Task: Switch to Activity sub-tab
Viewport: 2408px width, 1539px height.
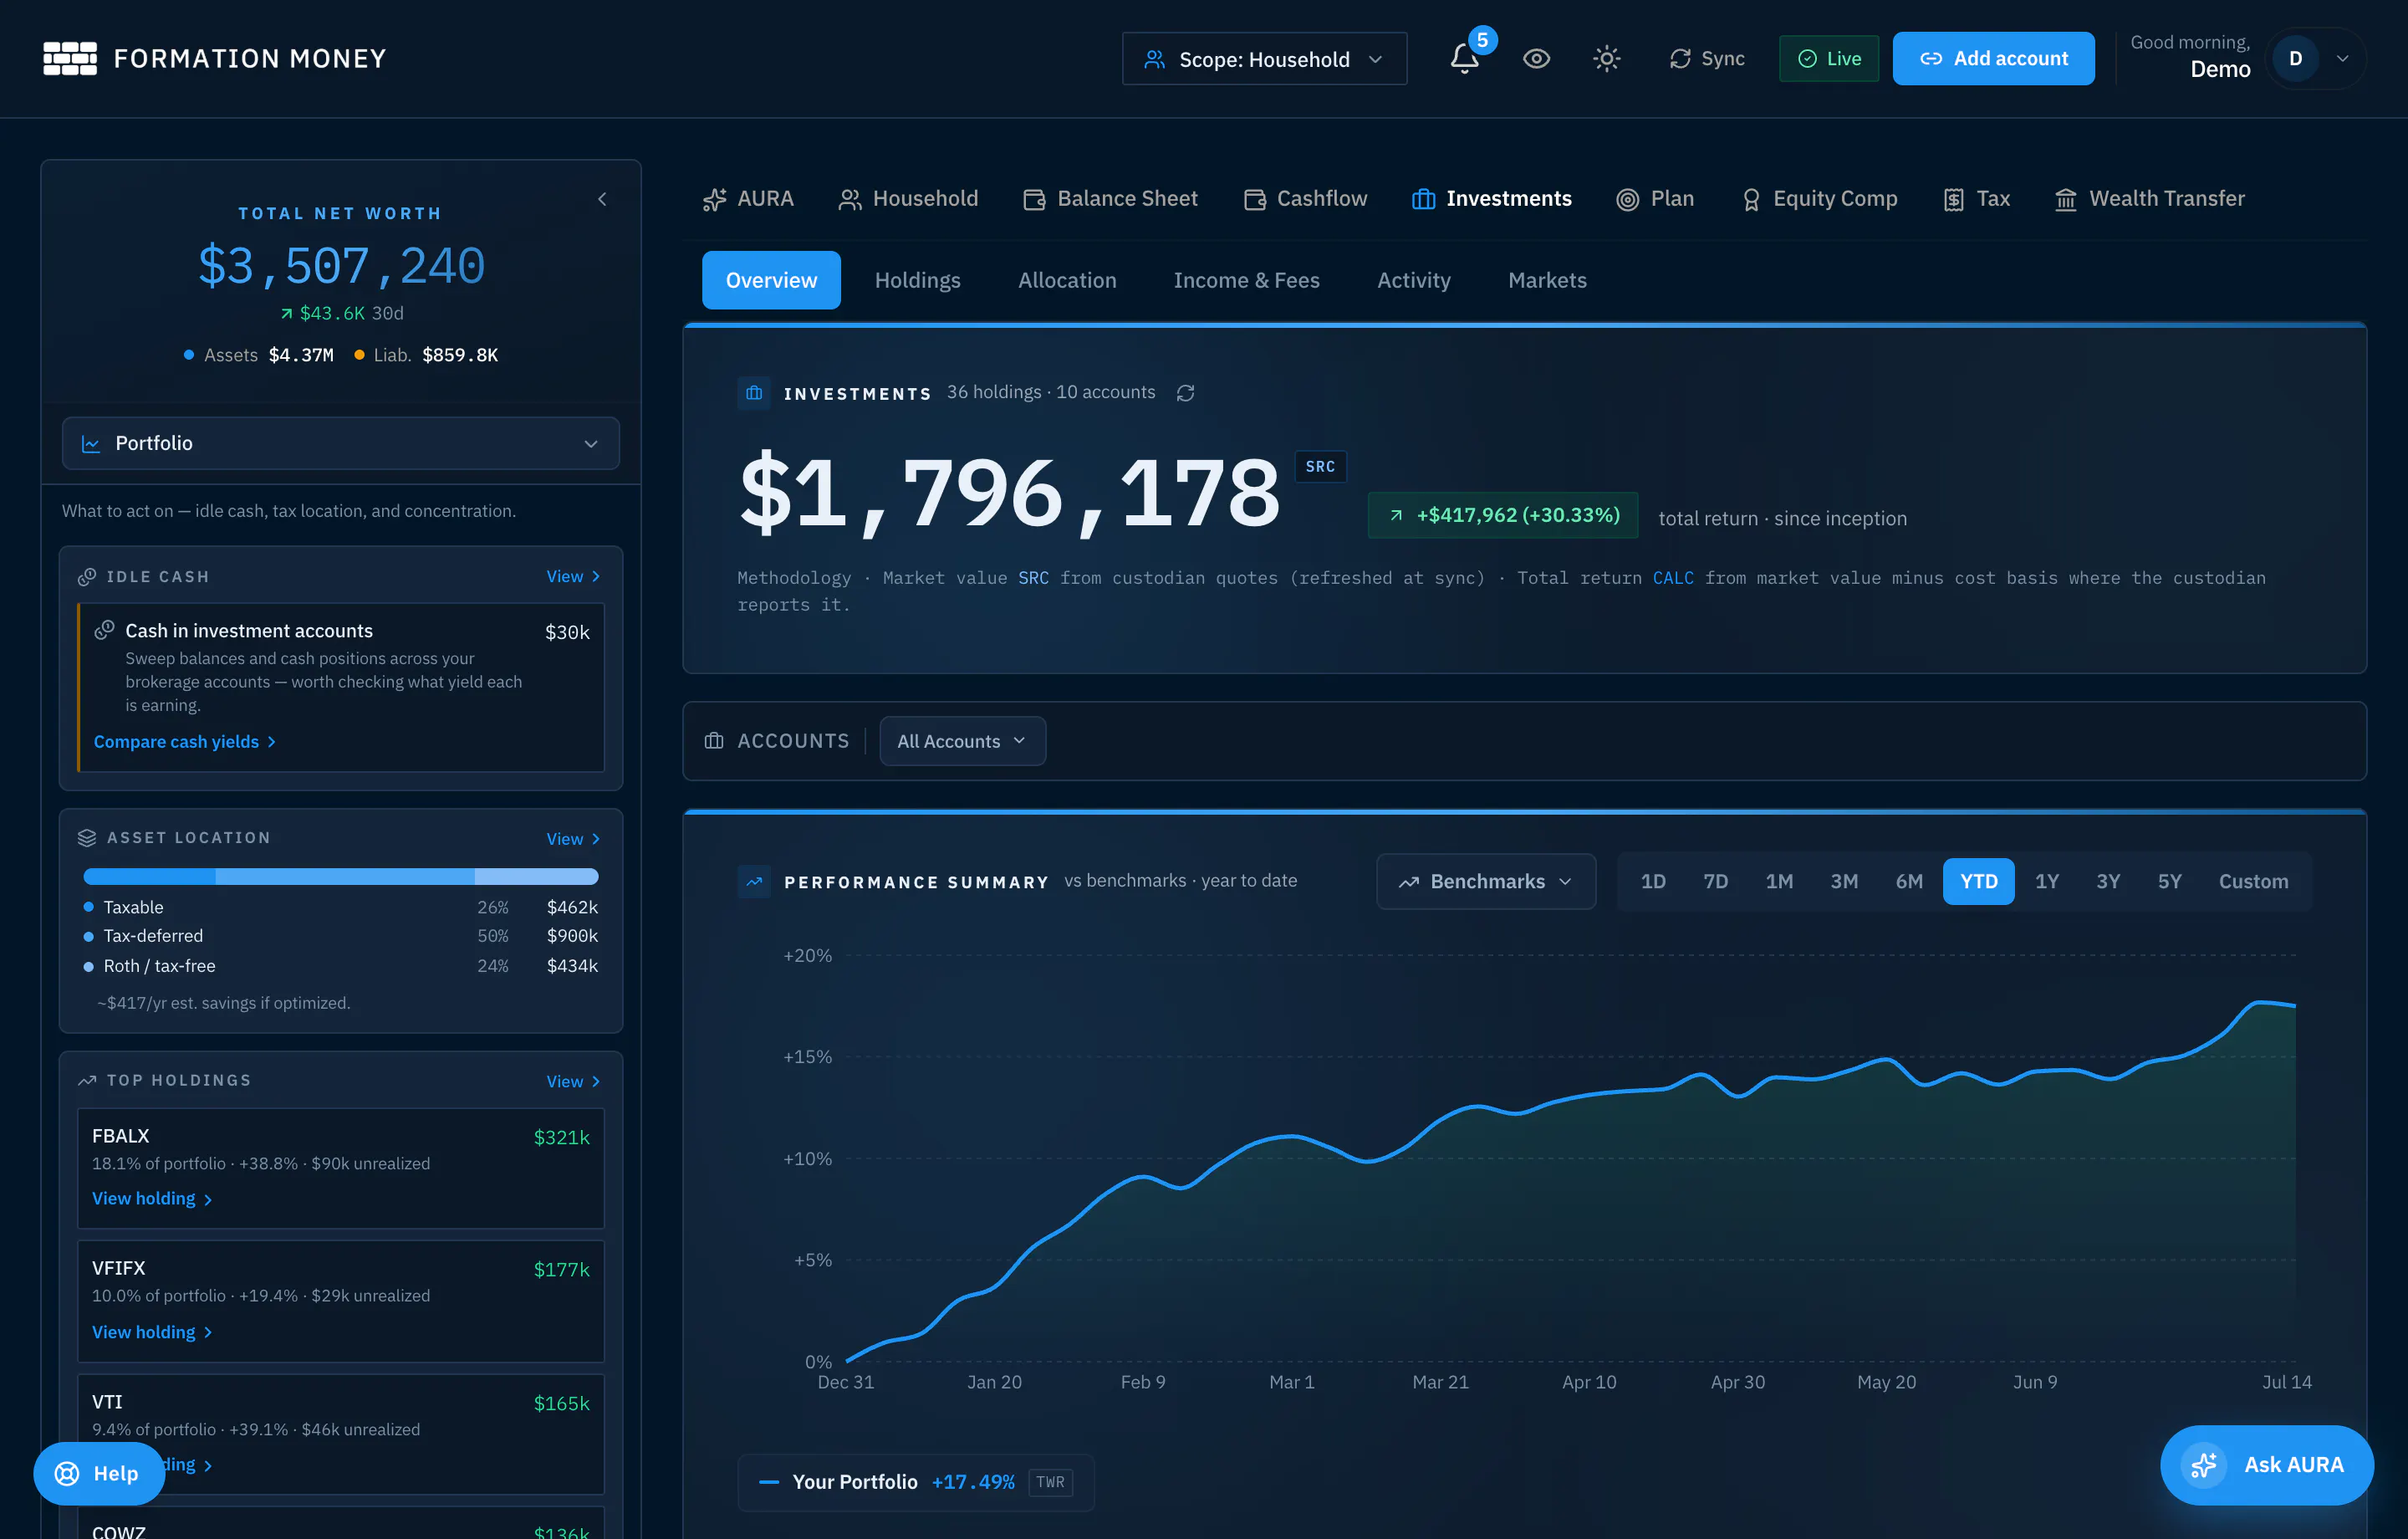Action: point(1413,280)
